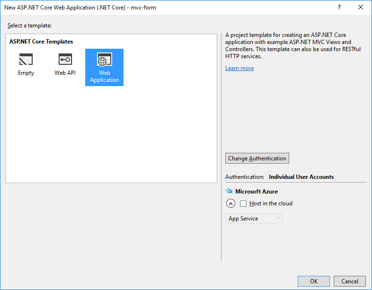Confirm the dialog with OK
Viewport: 372px width, 290px height.
(x=313, y=281)
